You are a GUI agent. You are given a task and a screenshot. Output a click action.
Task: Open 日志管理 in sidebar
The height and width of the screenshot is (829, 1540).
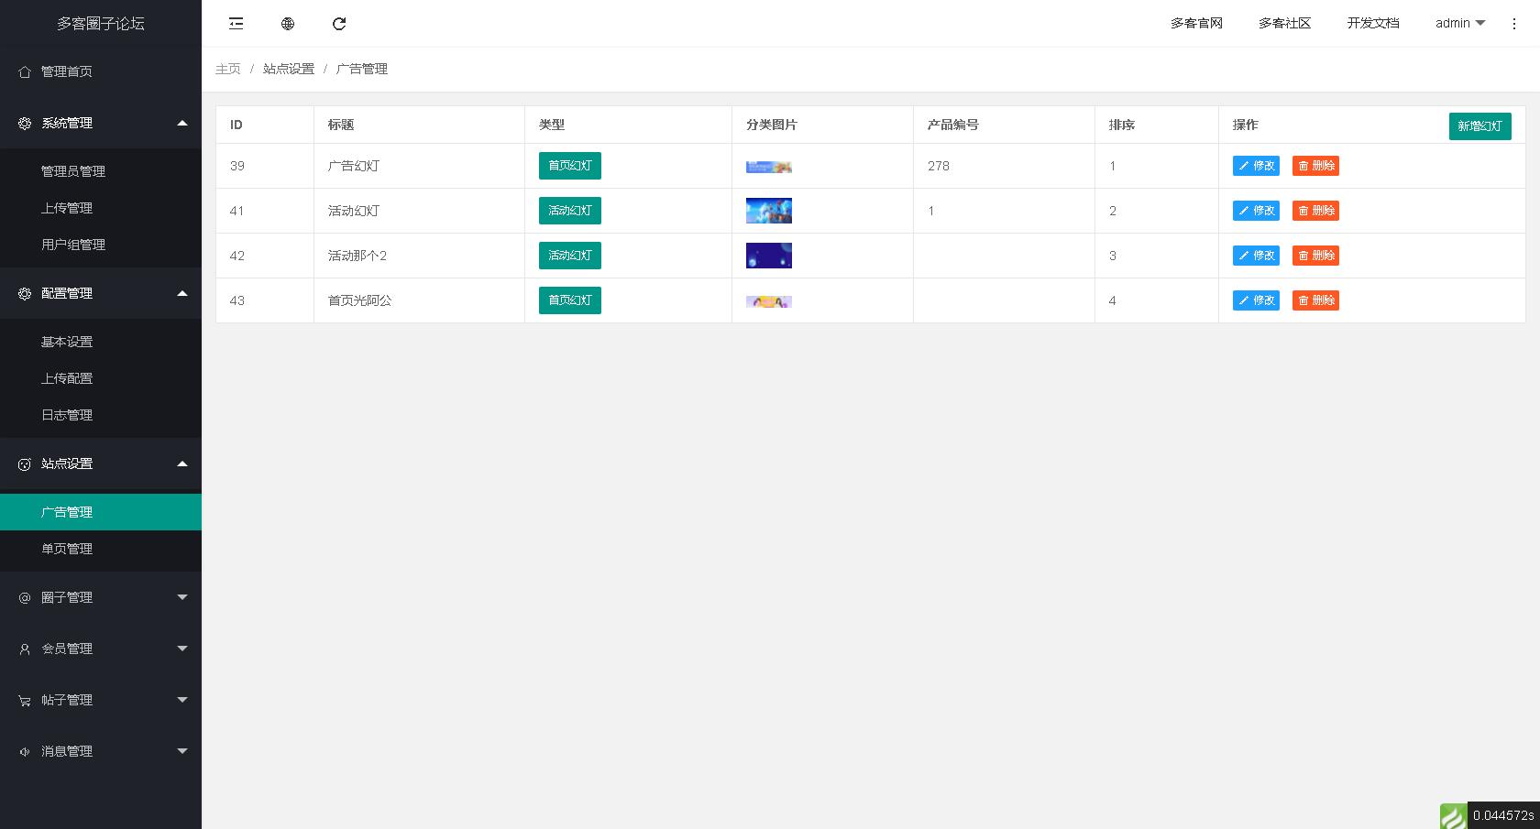tap(101, 415)
